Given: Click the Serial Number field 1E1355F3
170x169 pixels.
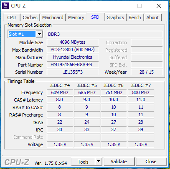Looking at the screenshot, I should pyautogui.click(x=73, y=72).
